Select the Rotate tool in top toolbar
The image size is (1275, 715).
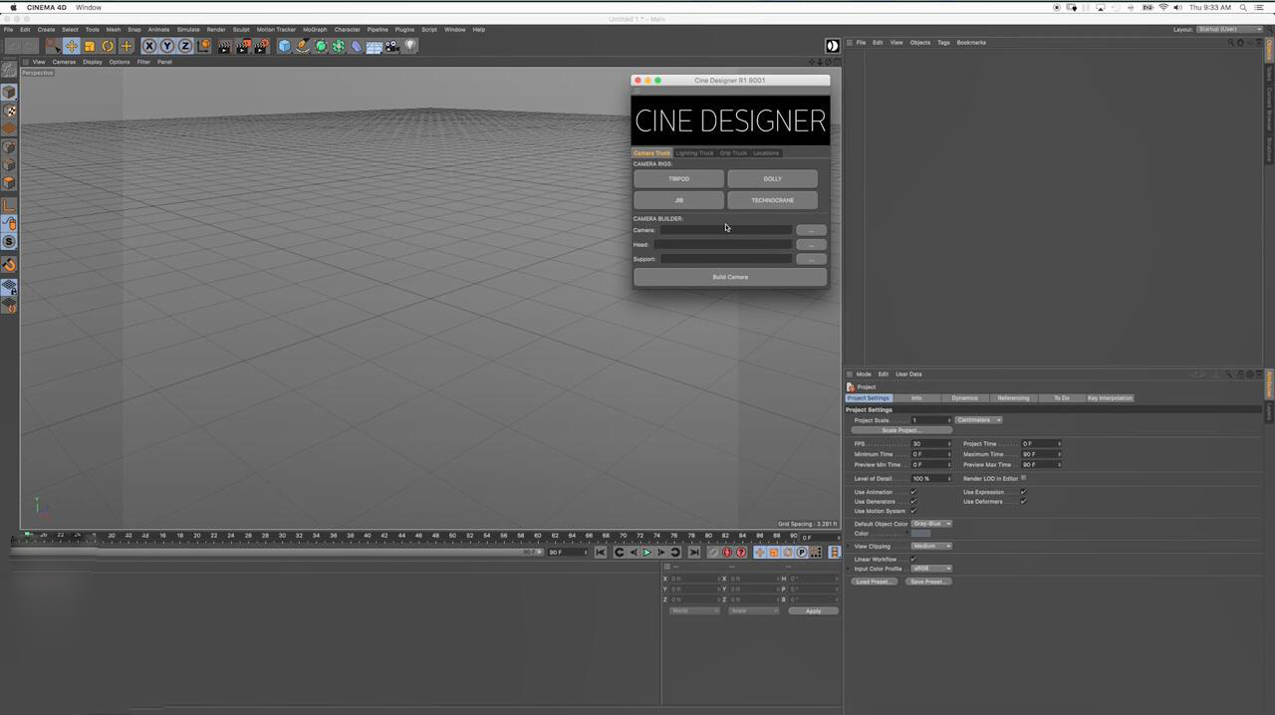coord(108,46)
